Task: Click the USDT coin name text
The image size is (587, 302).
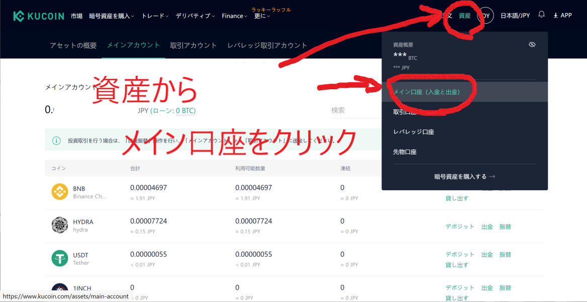Action: (x=81, y=255)
